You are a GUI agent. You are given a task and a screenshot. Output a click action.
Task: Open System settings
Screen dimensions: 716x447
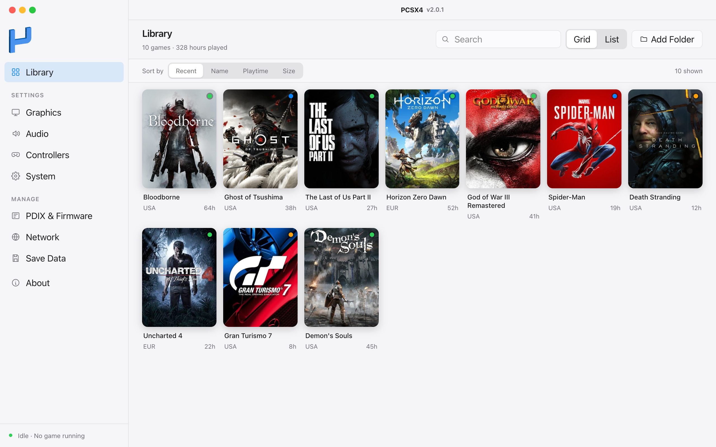tap(64, 176)
